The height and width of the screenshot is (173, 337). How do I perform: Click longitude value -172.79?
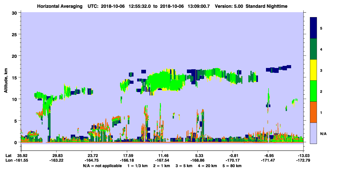(303, 160)
